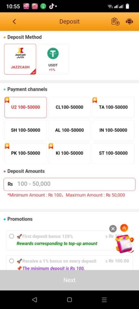
Task: Collapse promo with orange double-chevron button
Action: click(x=124, y=228)
